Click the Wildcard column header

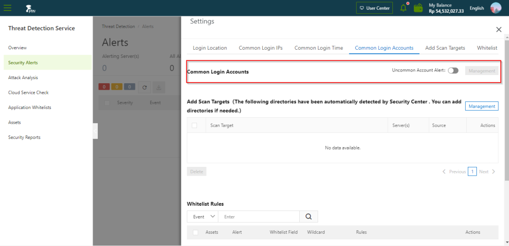click(316, 232)
